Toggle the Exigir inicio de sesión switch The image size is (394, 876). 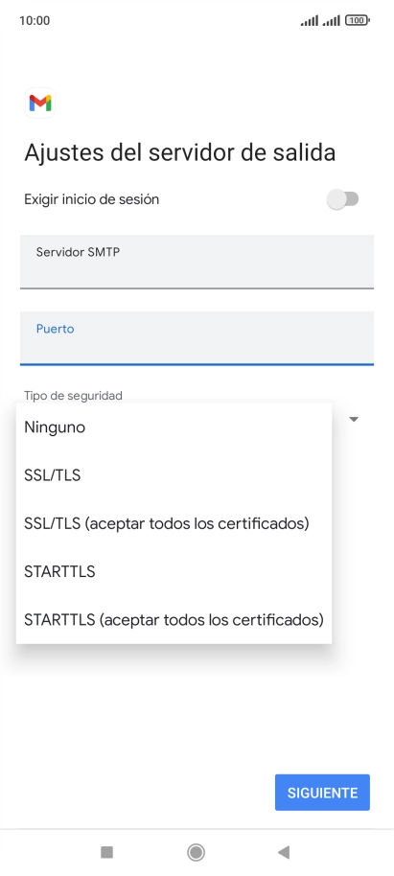point(342,199)
